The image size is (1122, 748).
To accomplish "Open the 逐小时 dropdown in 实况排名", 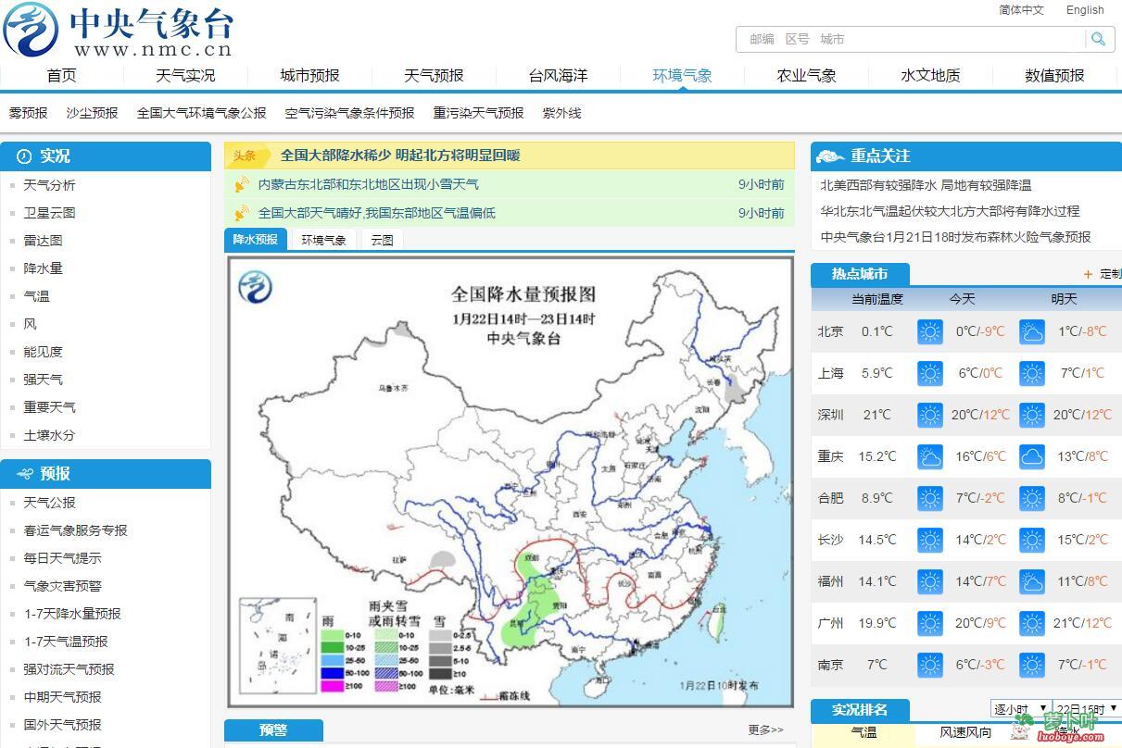I will [1019, 708].
